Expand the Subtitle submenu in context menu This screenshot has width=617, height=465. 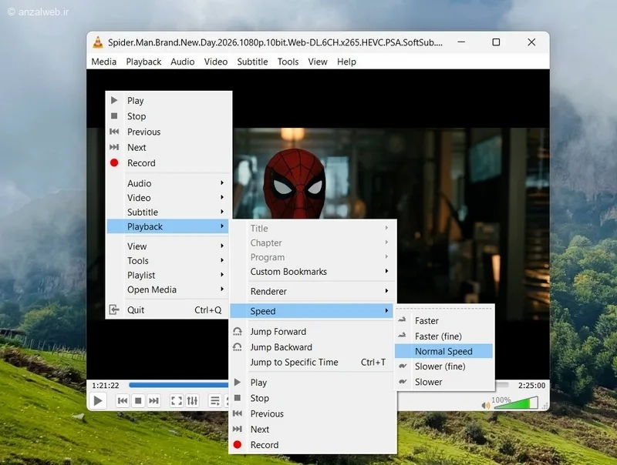coord(168,212)
